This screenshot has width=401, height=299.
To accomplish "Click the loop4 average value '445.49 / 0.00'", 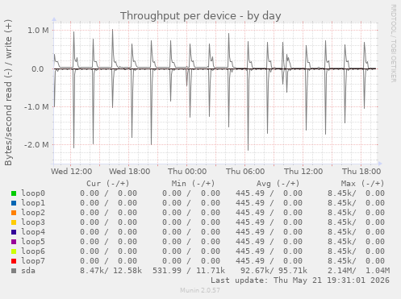I will 269,232.
